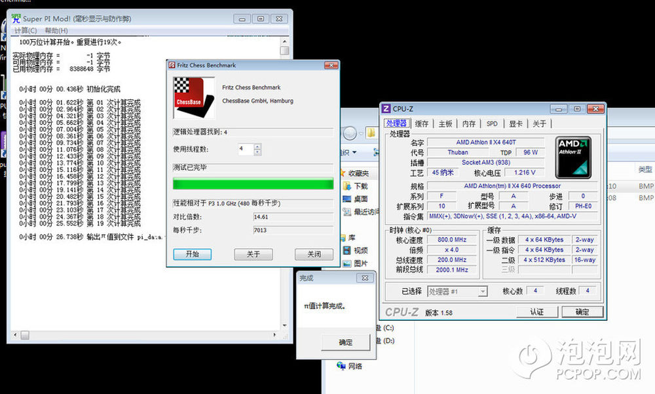Image resolution: width=655 pixels, height=394 pixels.
Task: Click the 最近访问 icon in Explorer sidebar
Action: (346, 212)
